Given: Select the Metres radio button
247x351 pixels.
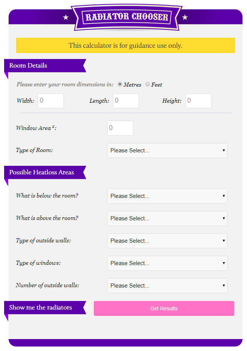Looking at the screenshot, I should coord(120,84).
